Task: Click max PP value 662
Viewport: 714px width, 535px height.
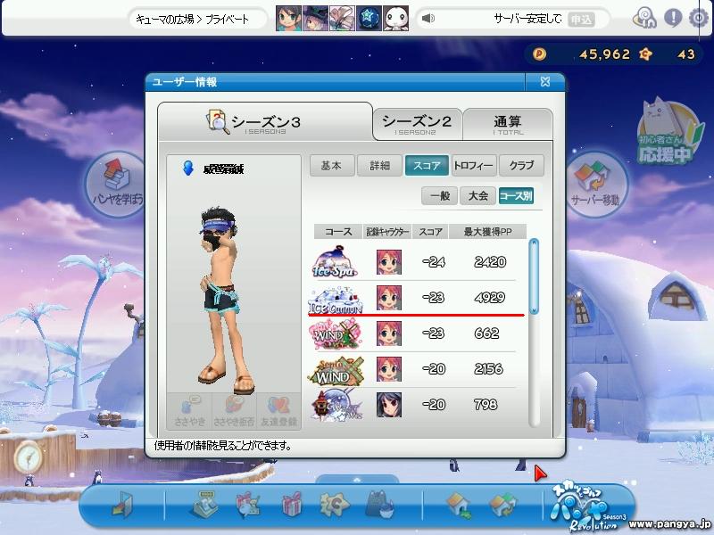Action: pos(486,333)
